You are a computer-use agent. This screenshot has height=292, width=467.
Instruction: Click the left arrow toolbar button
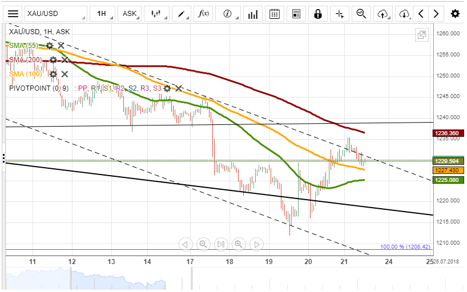(421, 14)
